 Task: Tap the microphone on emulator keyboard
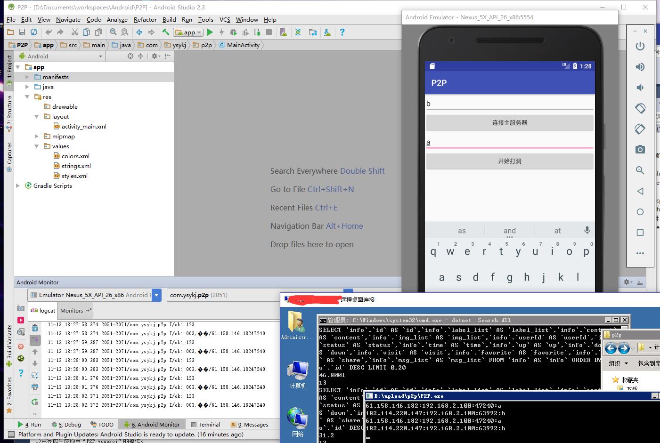click(x=587, y=230)
